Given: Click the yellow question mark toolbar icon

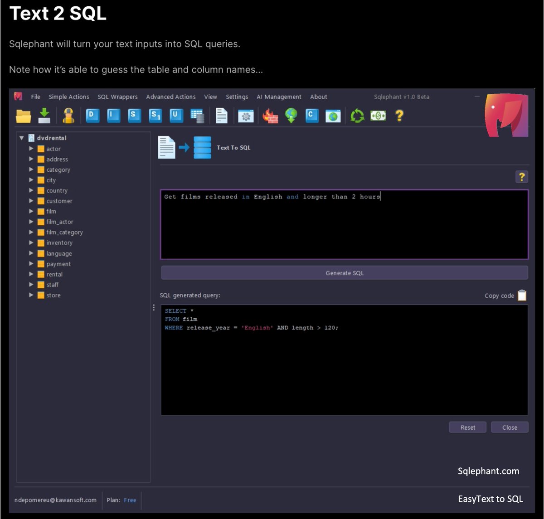Looking at the screenshot, I should tap(399, 116).
